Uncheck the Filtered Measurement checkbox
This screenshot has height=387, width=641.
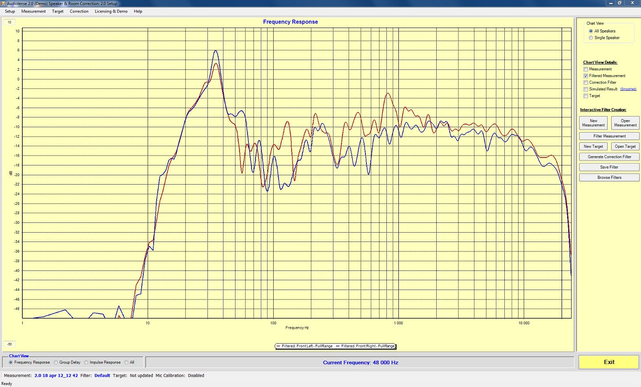(586, 76)
